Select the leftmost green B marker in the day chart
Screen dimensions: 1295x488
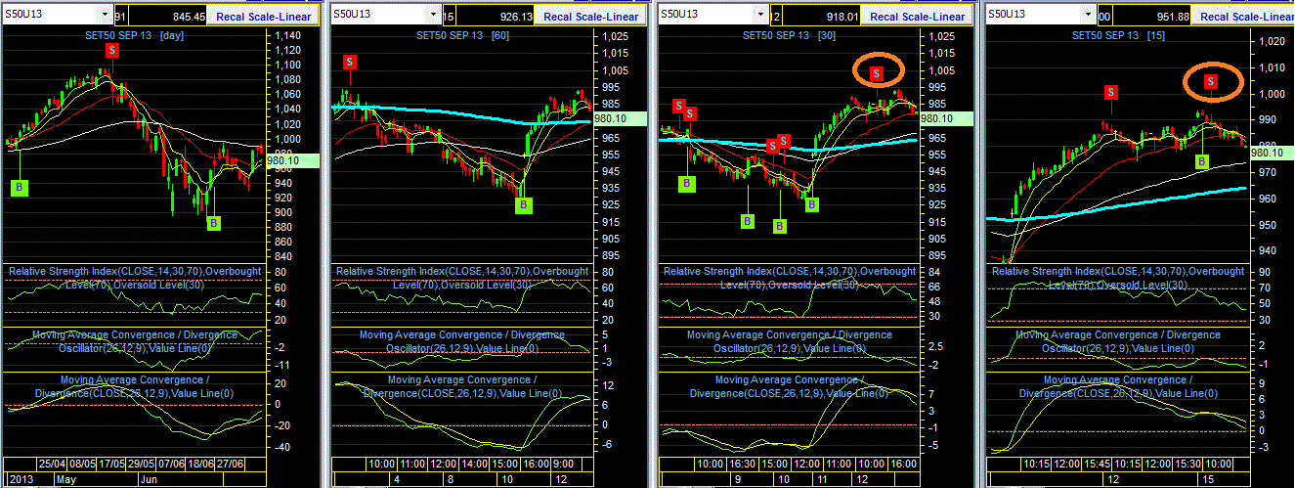click(x=19, y=186)
